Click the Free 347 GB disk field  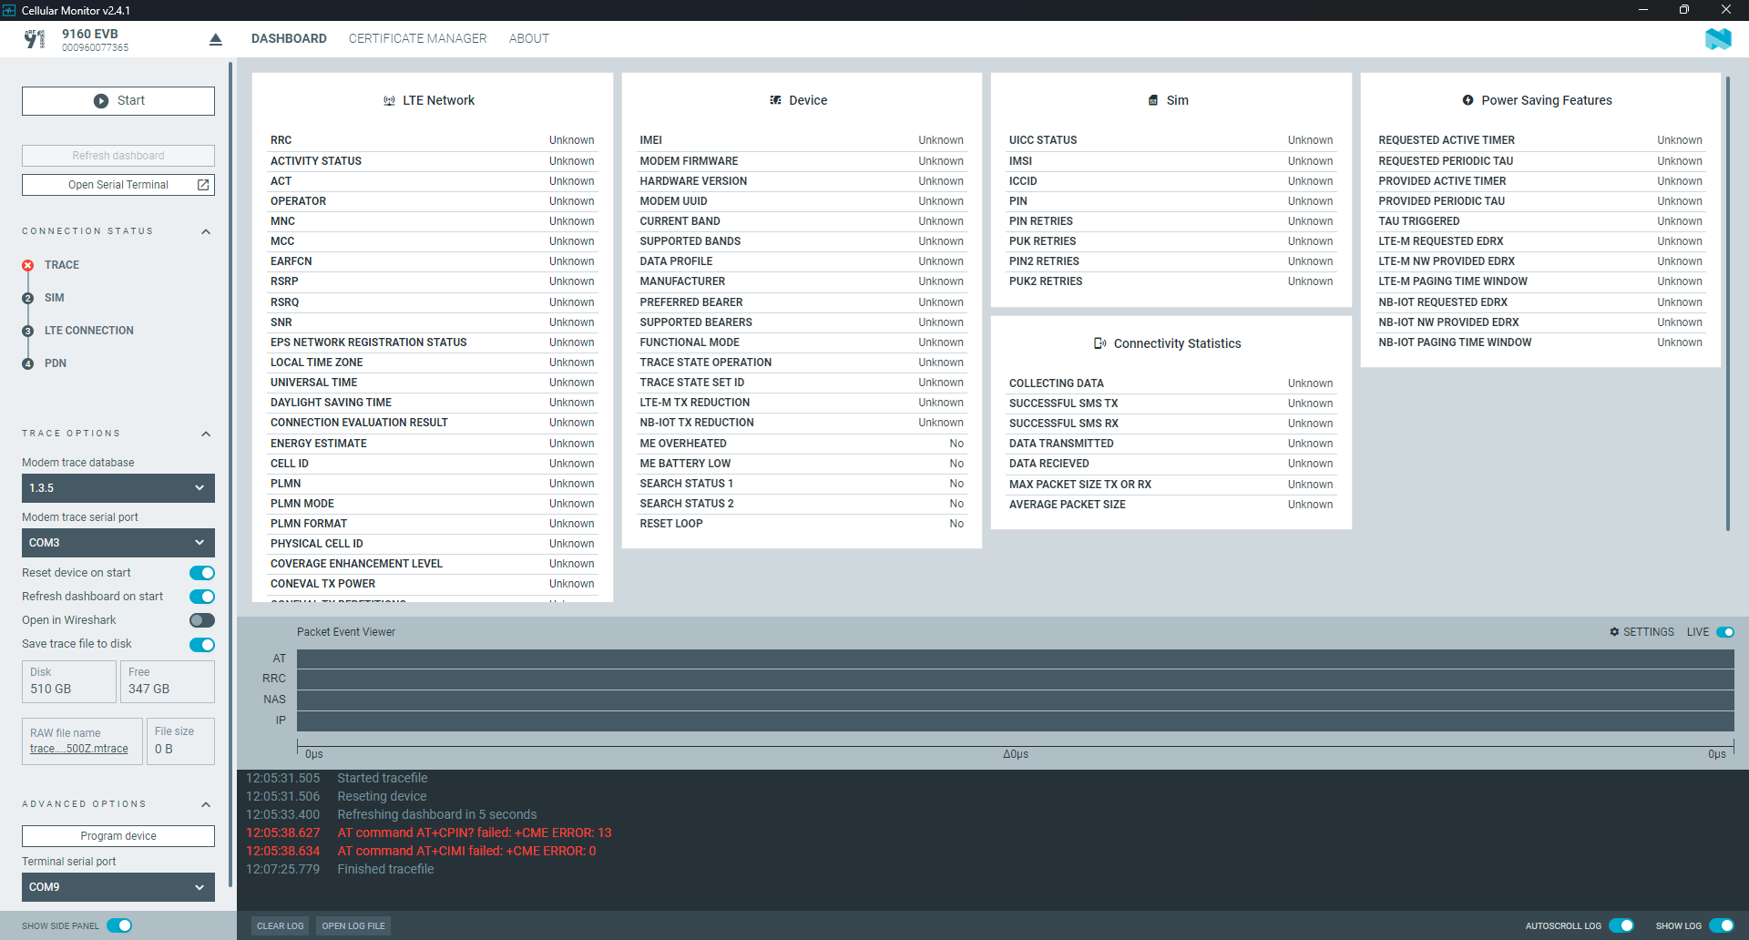click(x=168, y=681)
